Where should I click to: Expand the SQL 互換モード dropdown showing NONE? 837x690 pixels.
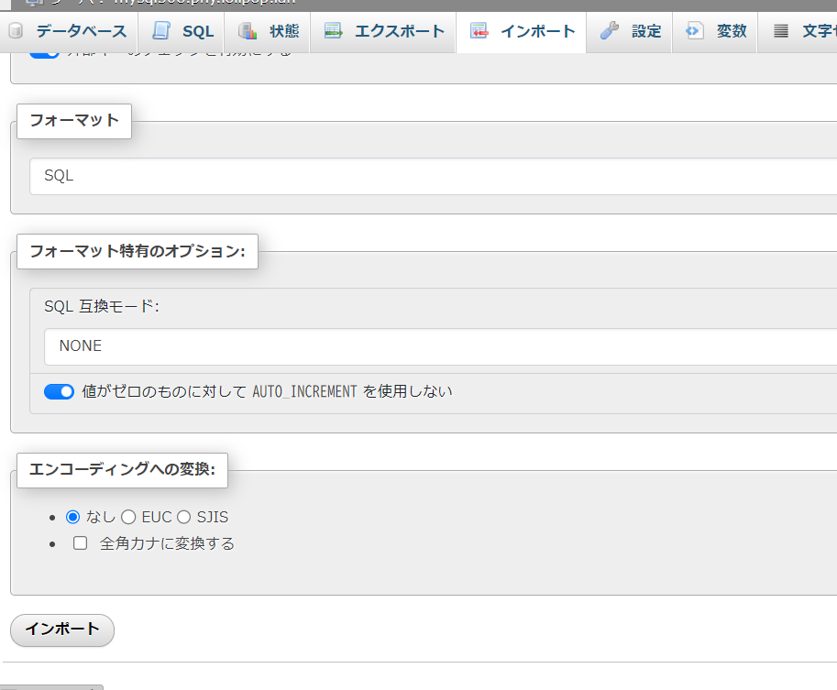(440, 346)
